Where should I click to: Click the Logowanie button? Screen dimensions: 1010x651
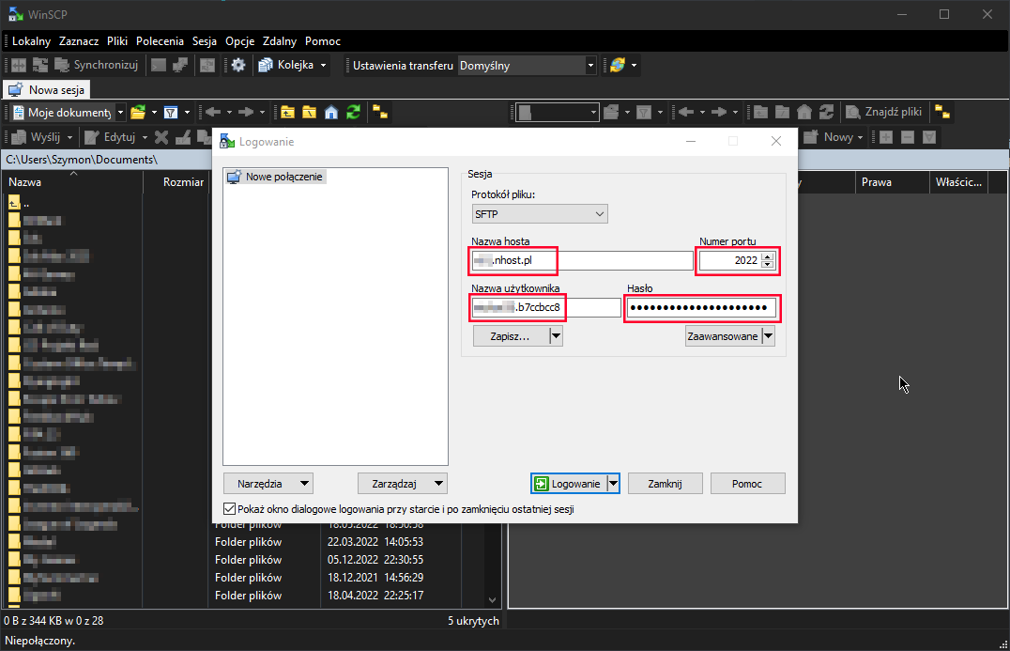click(570, 483)
